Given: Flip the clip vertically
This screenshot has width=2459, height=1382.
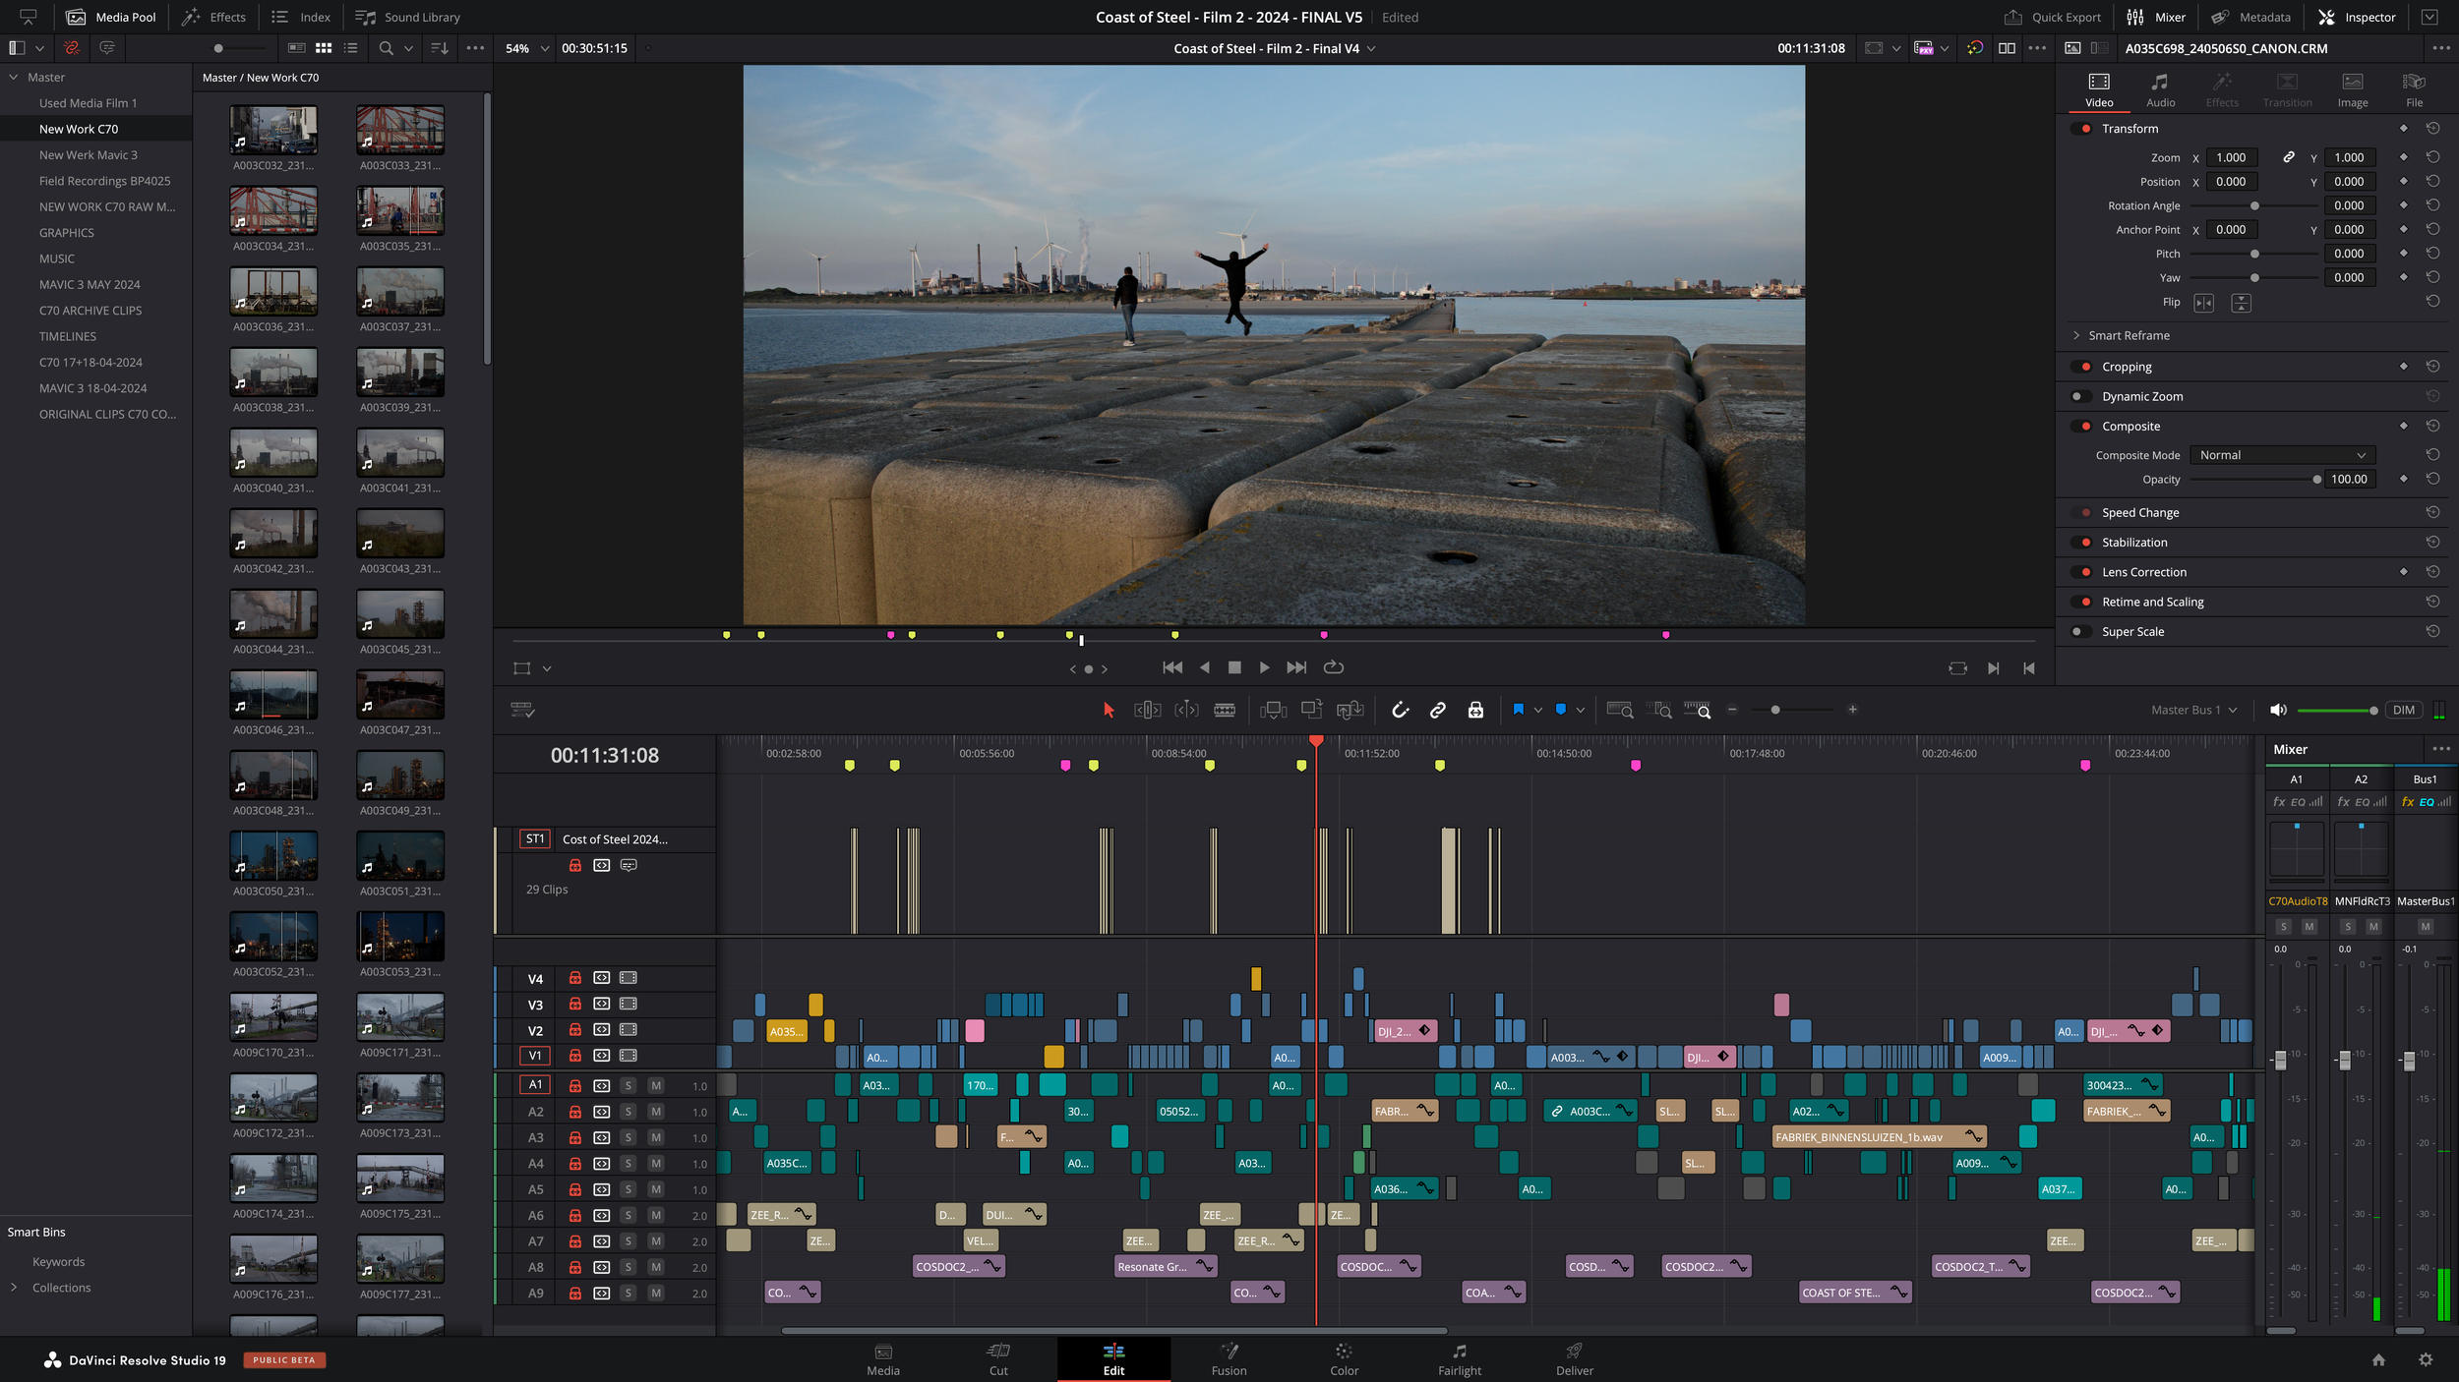Looking at the screenshot, I should tap(2241, 303).
